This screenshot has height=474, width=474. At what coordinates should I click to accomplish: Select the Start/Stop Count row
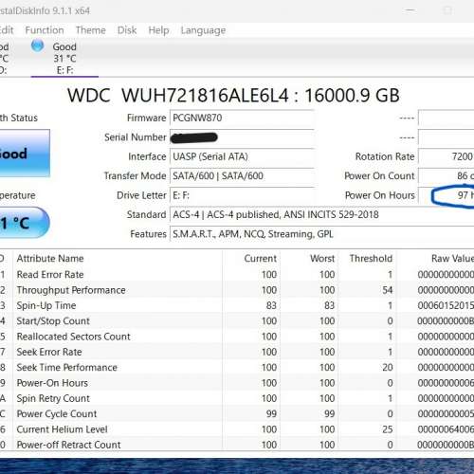[x=237, y=321]
